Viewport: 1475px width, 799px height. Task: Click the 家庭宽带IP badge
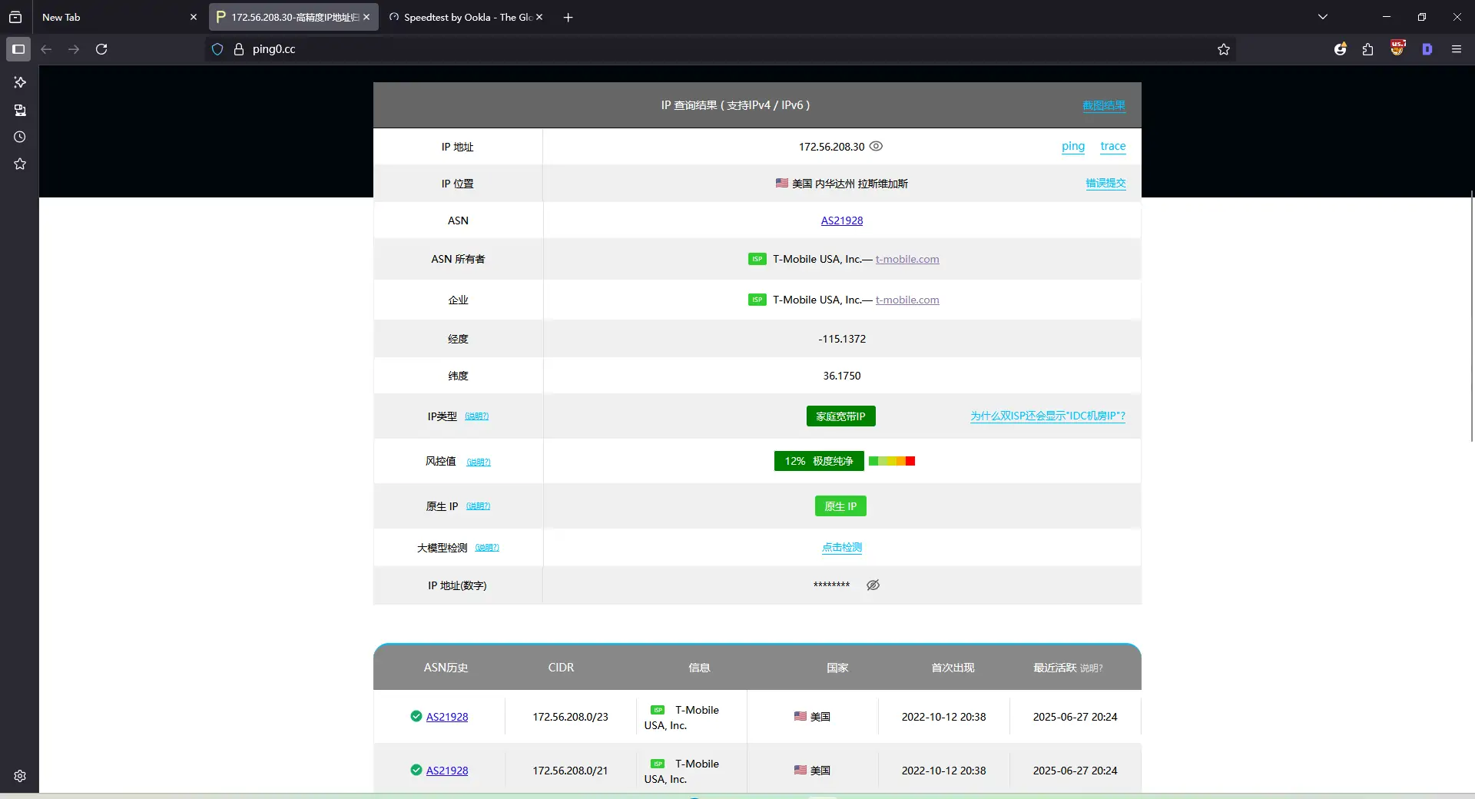click(x=841, y=416)
